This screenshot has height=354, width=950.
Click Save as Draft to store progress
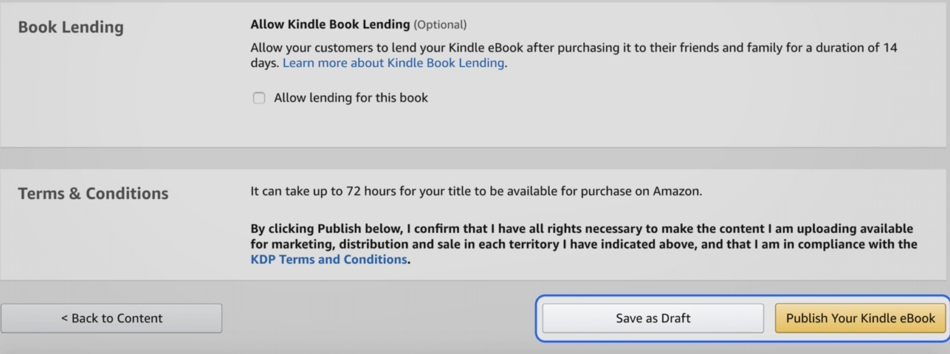653,318
